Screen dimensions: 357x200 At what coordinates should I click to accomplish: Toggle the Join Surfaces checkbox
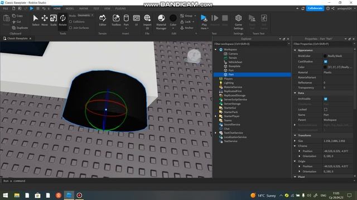pos(71,28)
